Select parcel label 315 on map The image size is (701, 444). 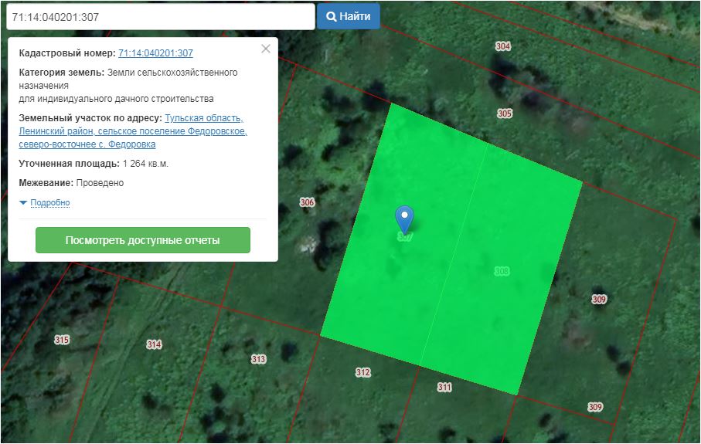[x=62, y=340]
